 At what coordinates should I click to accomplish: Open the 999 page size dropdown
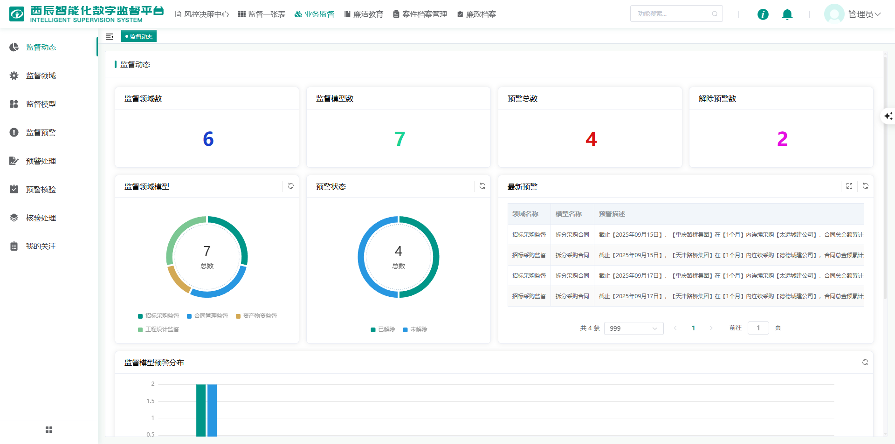click(x=633, y=328)
